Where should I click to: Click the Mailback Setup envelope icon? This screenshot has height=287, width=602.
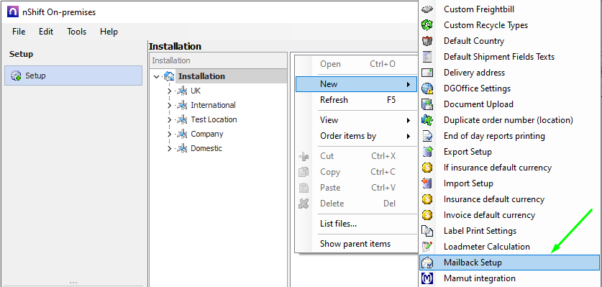[x=427, y=263]
